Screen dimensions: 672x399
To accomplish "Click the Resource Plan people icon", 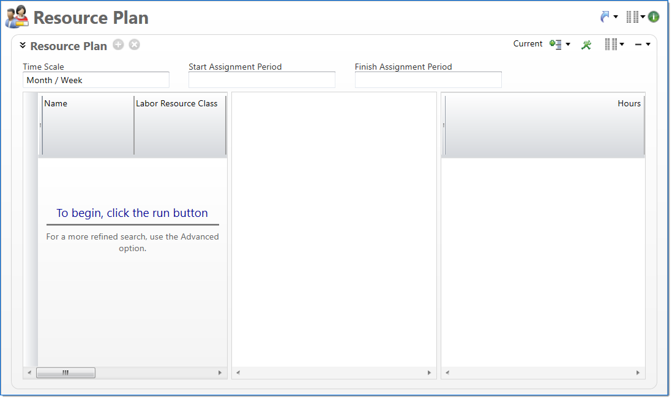I will (x=17, y=17).
